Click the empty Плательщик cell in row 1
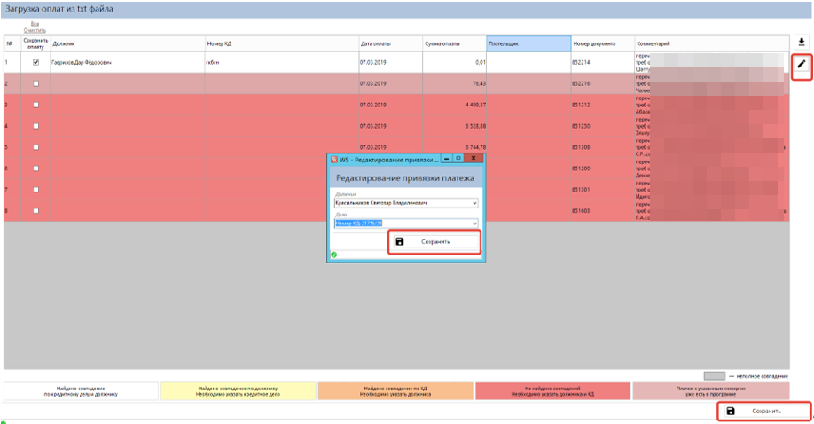 [x=528, y=62]
